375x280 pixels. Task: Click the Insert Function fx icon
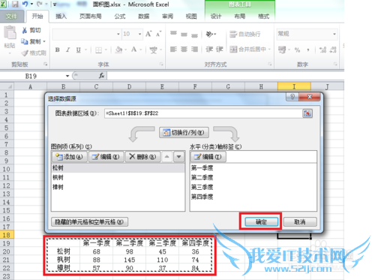click(101, 76)
